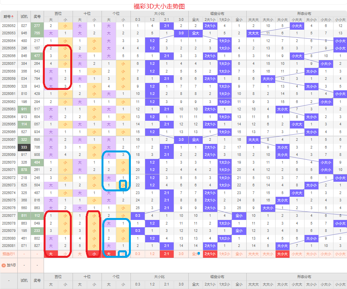Viewport: 347px width, 289px height.
Task: Deselect red 大小大 cell in 预选行1 row
Action: click(x=282, y=254)
